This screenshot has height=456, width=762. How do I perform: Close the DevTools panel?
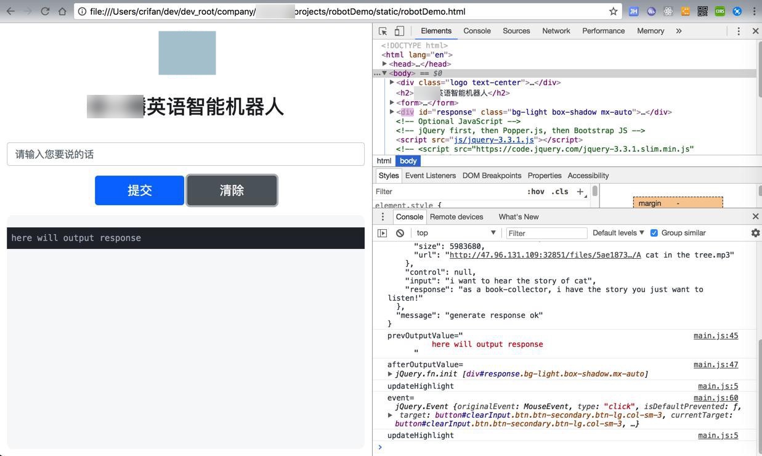point(755,31)
